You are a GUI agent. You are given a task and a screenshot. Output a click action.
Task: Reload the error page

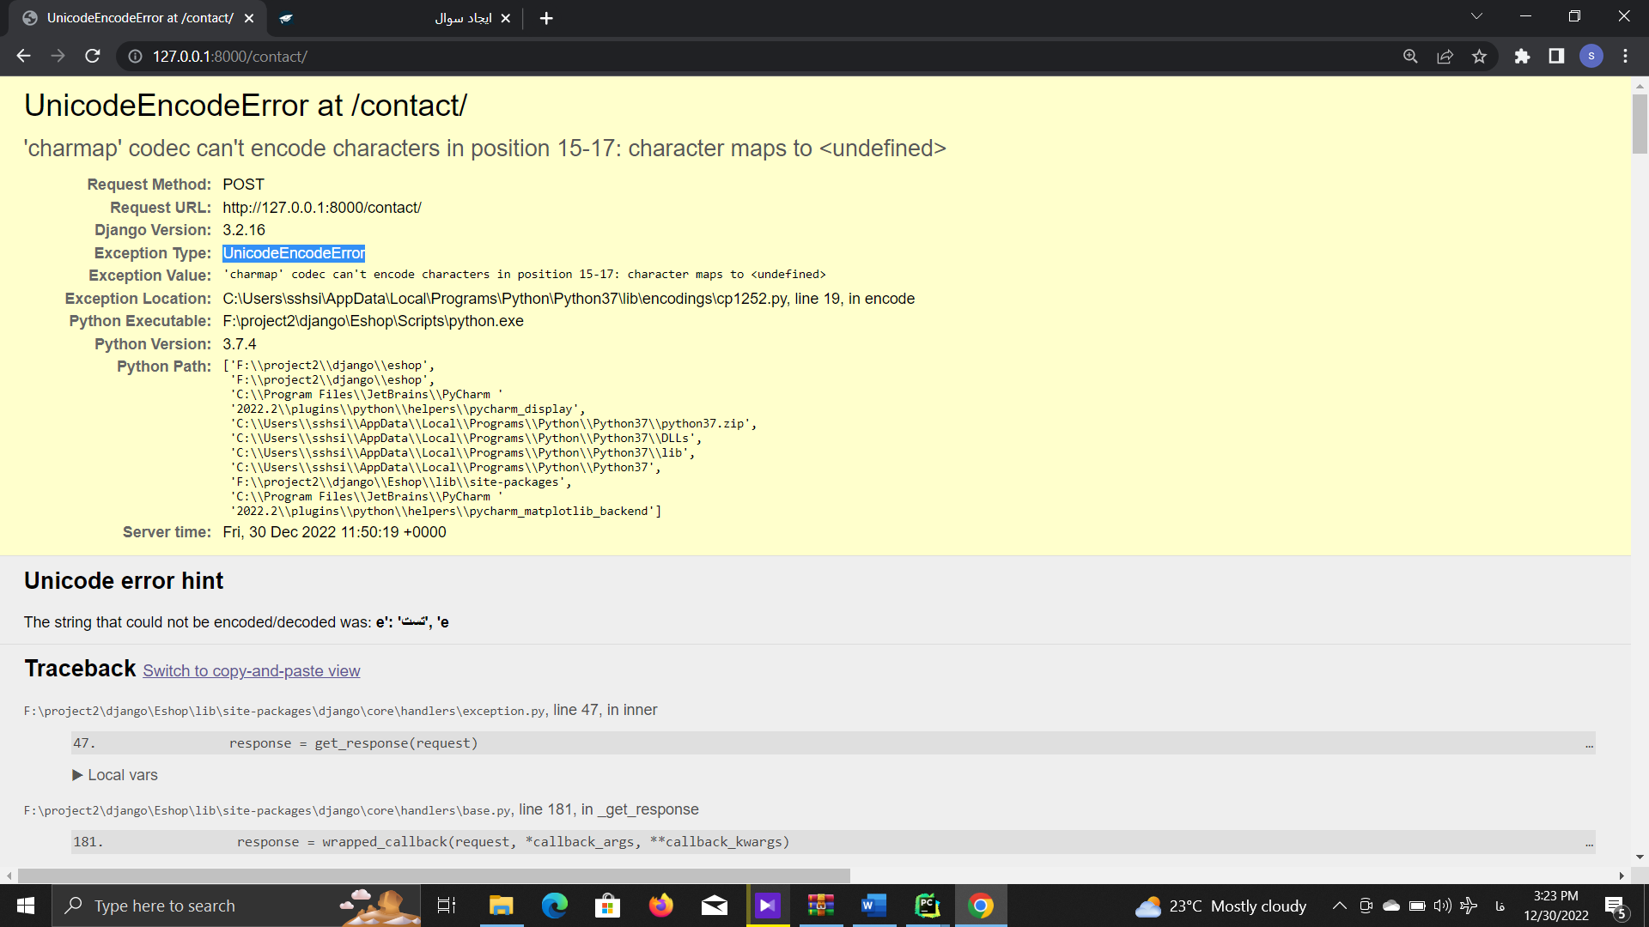click(92, 56)
